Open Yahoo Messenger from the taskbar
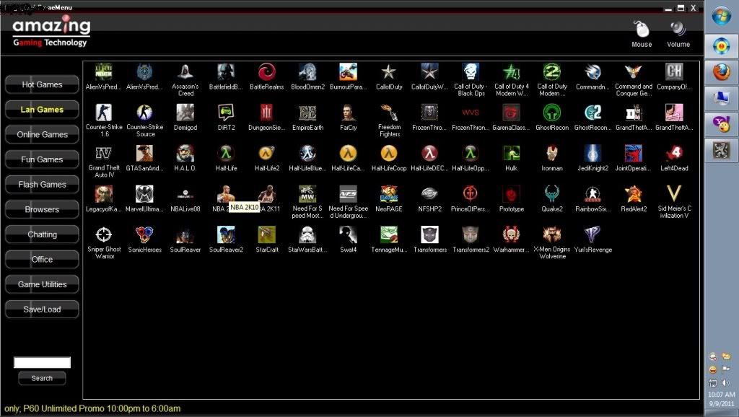 (721, 124)
